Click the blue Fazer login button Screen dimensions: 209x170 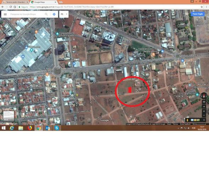(198, 14)
